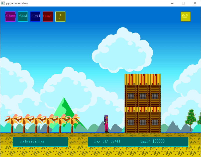The image size is (201, 157).
Task: Click the teal food button
Action: [23, 17]
